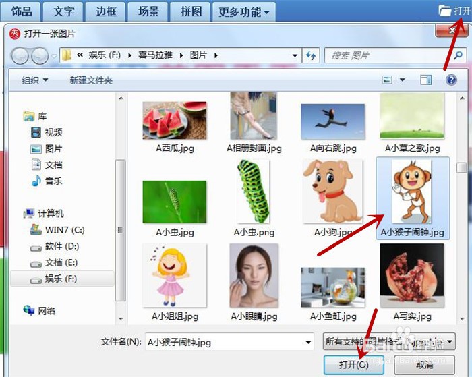Expand the recent pages dropdown beside navigation arrows
This screenshot has width=472, height=377.
click(54, 56)
